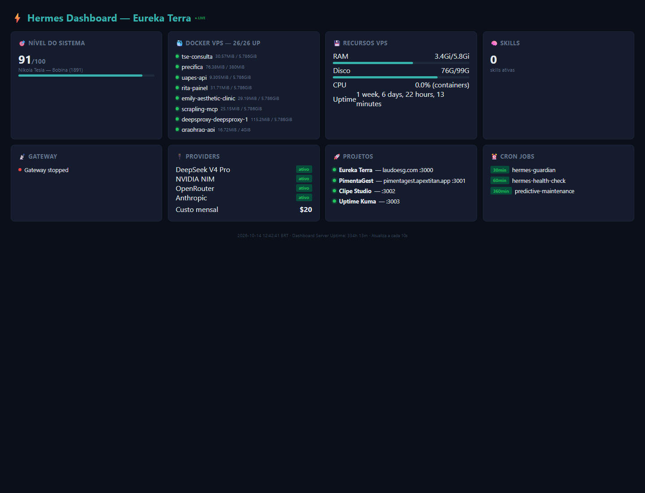This screenshot has height=493, width=645.
Task: Click the Disco usage bar
Action: click(x=401, y=78)
